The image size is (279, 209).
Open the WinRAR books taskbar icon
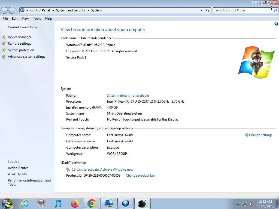coord(41,204)
